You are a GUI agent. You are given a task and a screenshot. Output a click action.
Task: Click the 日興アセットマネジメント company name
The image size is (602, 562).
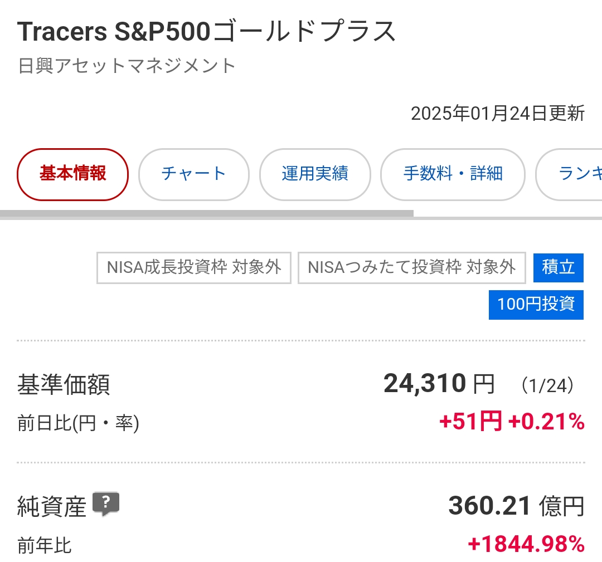127,66
